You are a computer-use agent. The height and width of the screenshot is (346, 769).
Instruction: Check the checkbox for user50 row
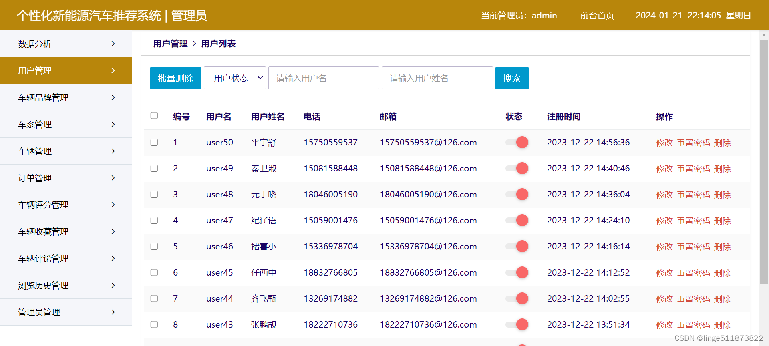154,142
